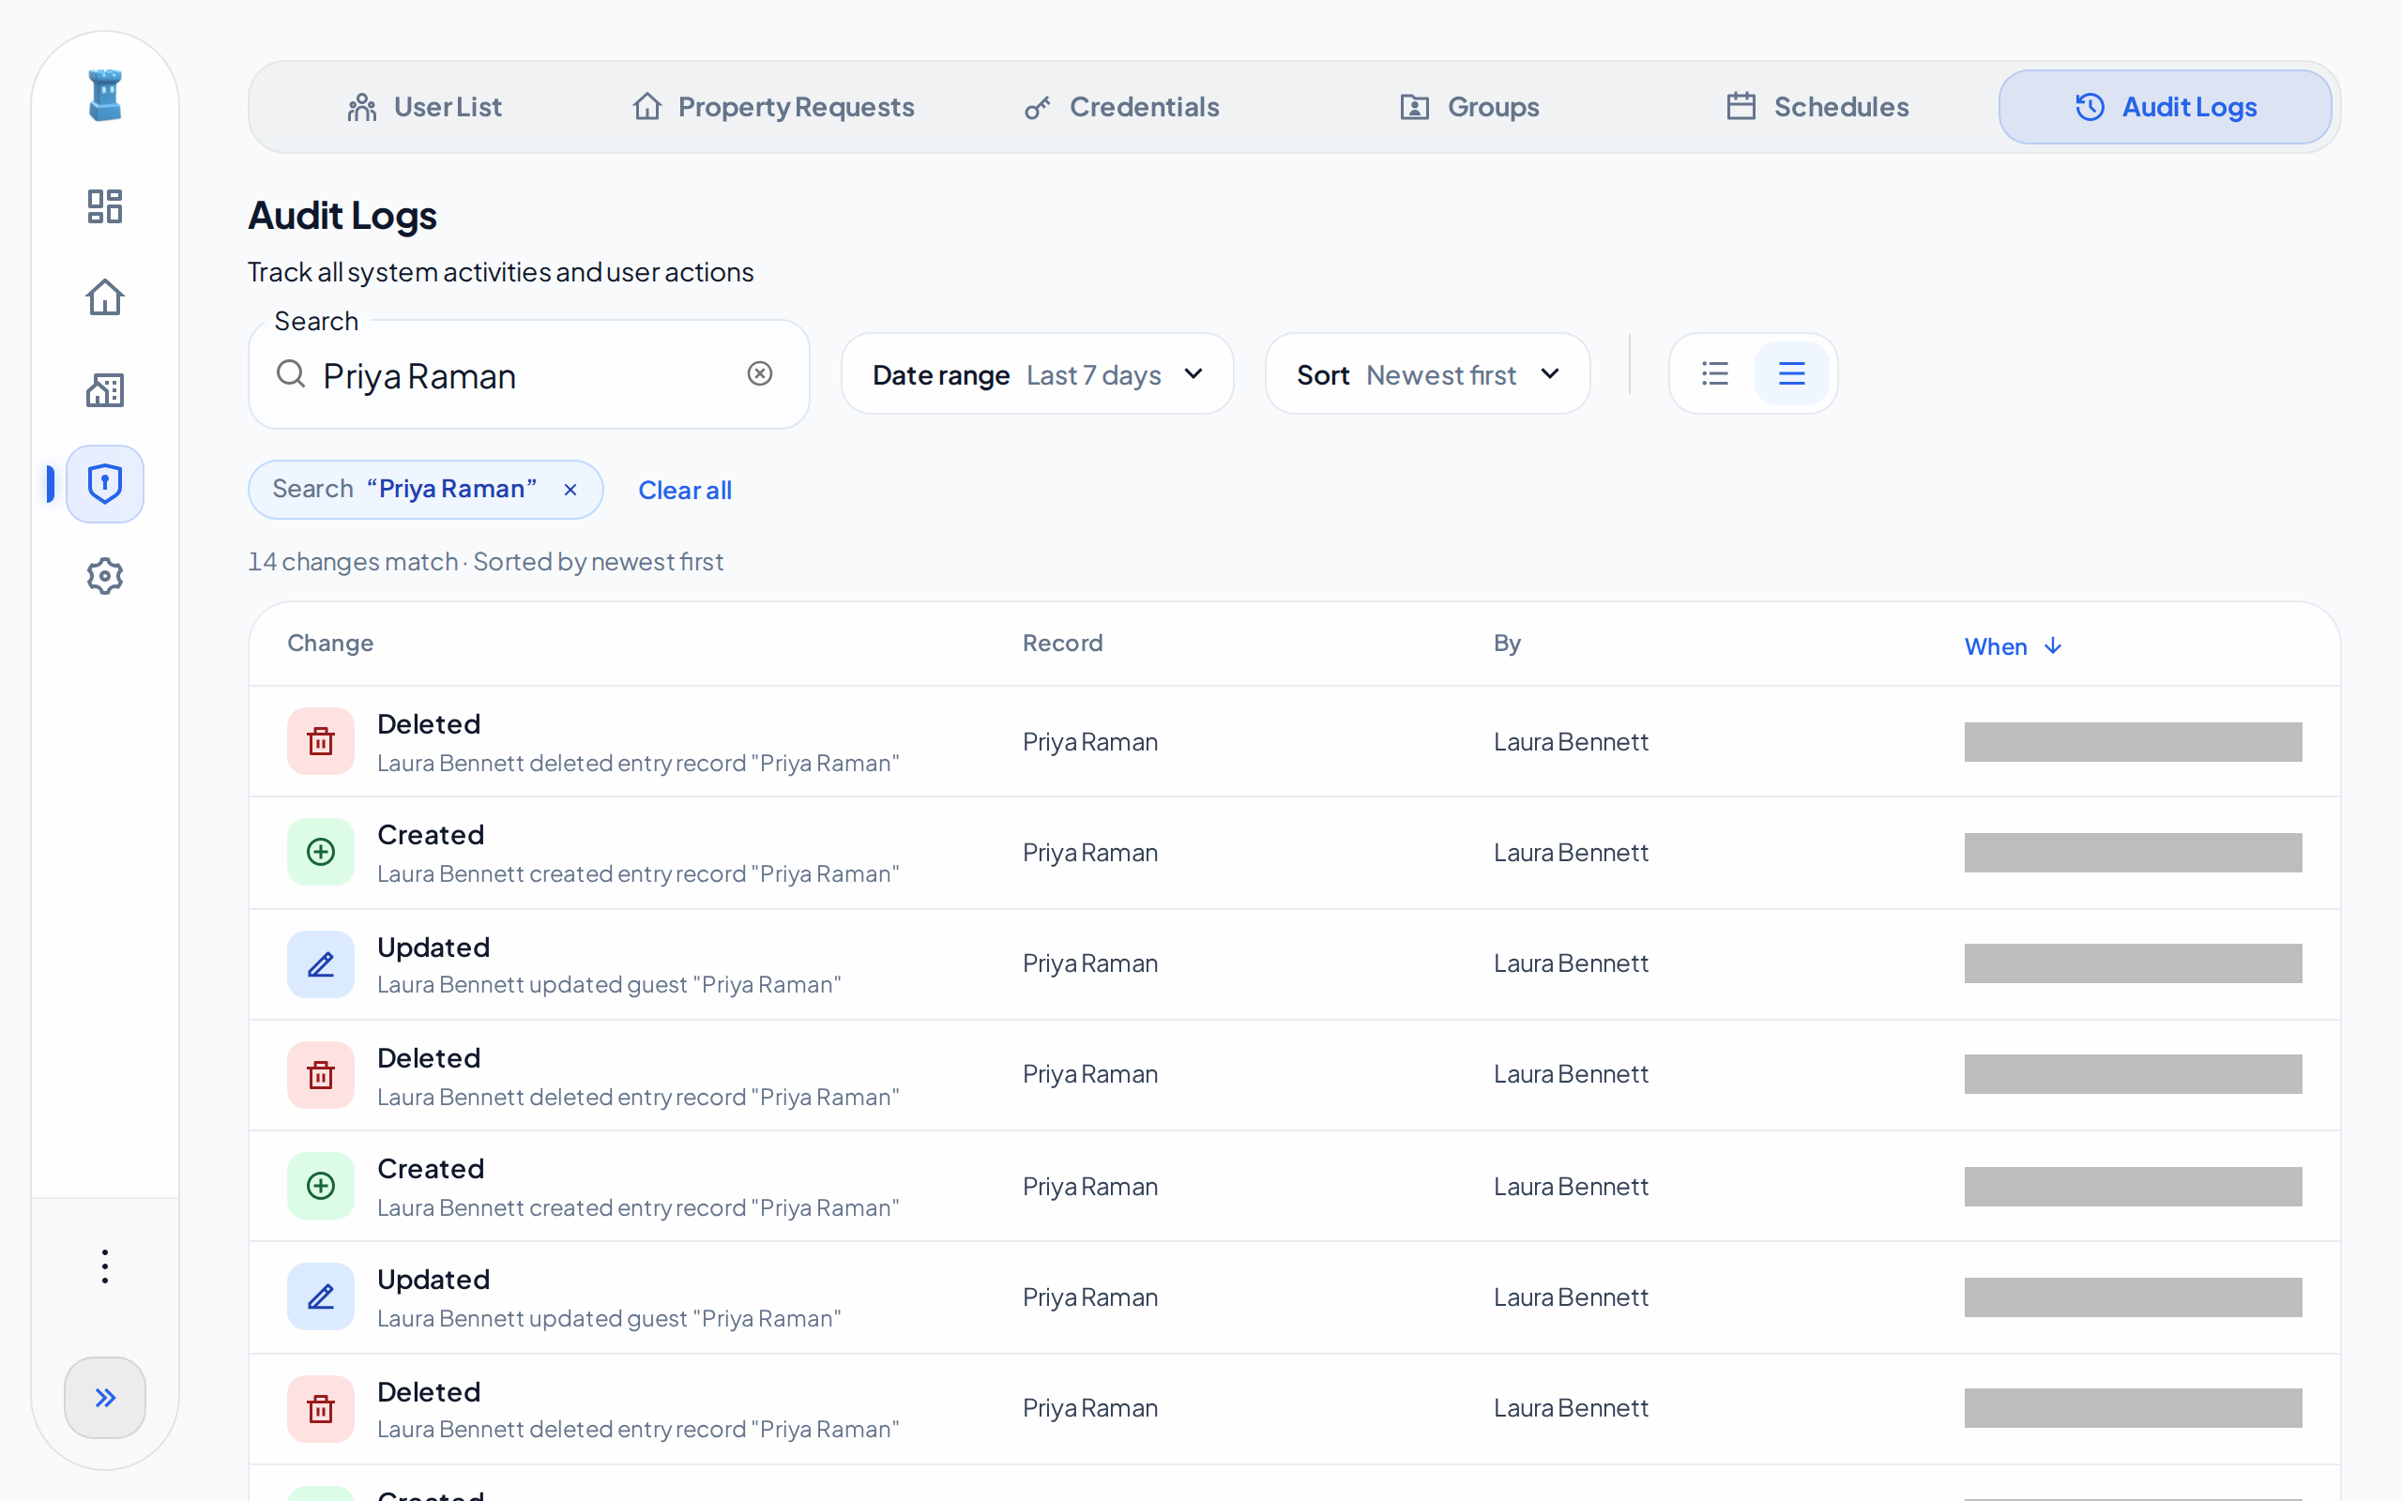Select the Audit Logs tab
Image resolution: width=2402 pixels, height=1501 pixels.
pyautogui.click(x=2165, y=106)
